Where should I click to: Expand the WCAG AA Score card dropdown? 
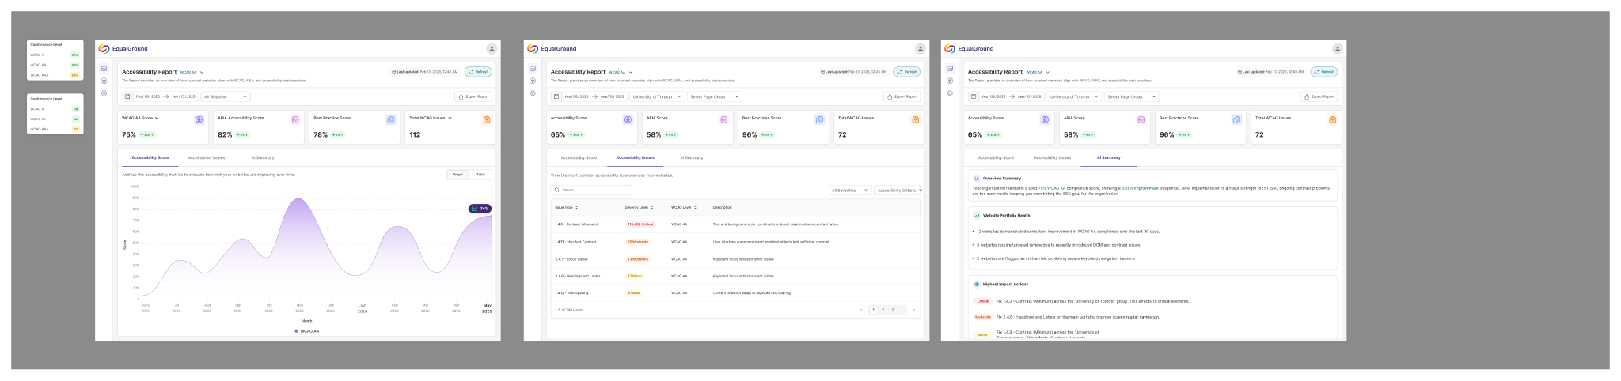(157, 118)
